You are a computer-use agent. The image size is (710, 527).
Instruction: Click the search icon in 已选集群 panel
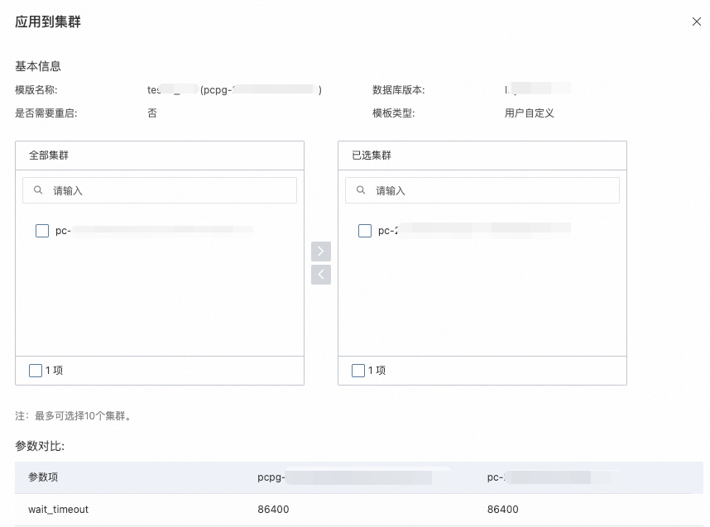(361, 190)
